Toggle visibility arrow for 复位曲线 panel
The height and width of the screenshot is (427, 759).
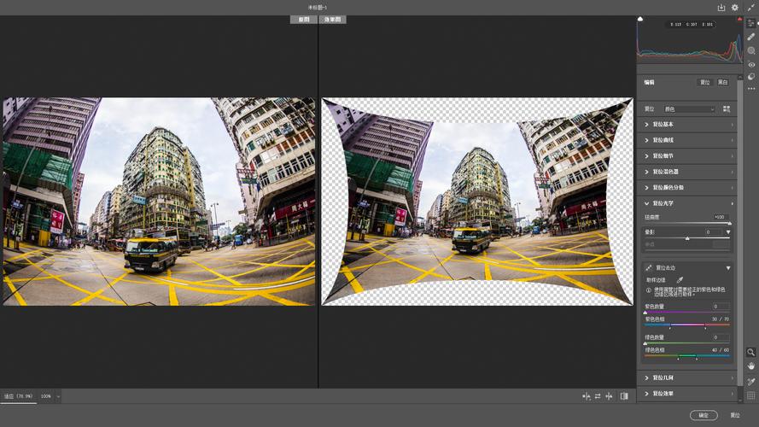click(732, 140)
